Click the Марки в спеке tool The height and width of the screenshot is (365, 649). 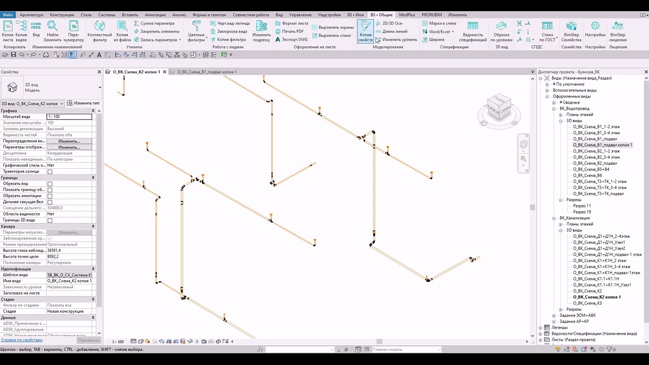pos(439,23)
